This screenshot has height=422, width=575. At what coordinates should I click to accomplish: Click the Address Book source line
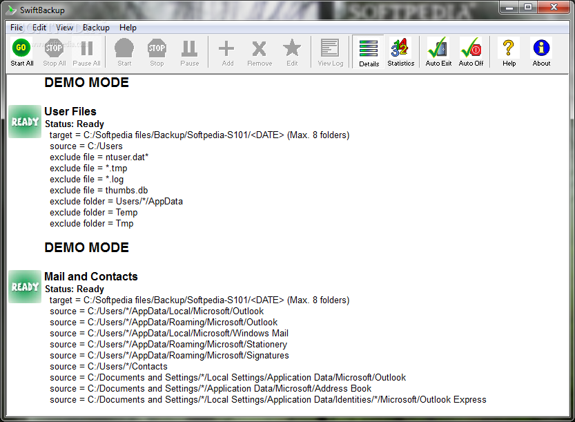click(x=211, y=388)
